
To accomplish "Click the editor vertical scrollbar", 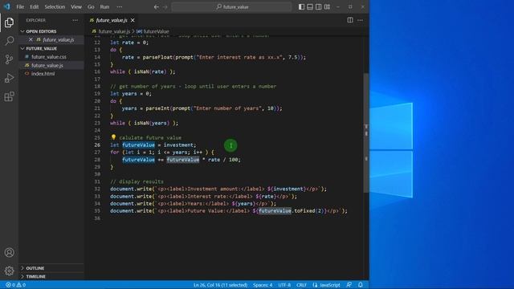I will (366, 132).
